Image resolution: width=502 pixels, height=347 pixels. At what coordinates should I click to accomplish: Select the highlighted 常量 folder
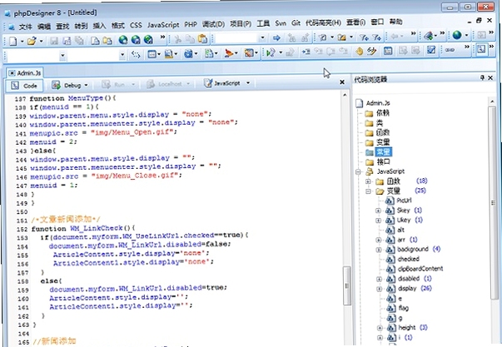click(383, 152)
